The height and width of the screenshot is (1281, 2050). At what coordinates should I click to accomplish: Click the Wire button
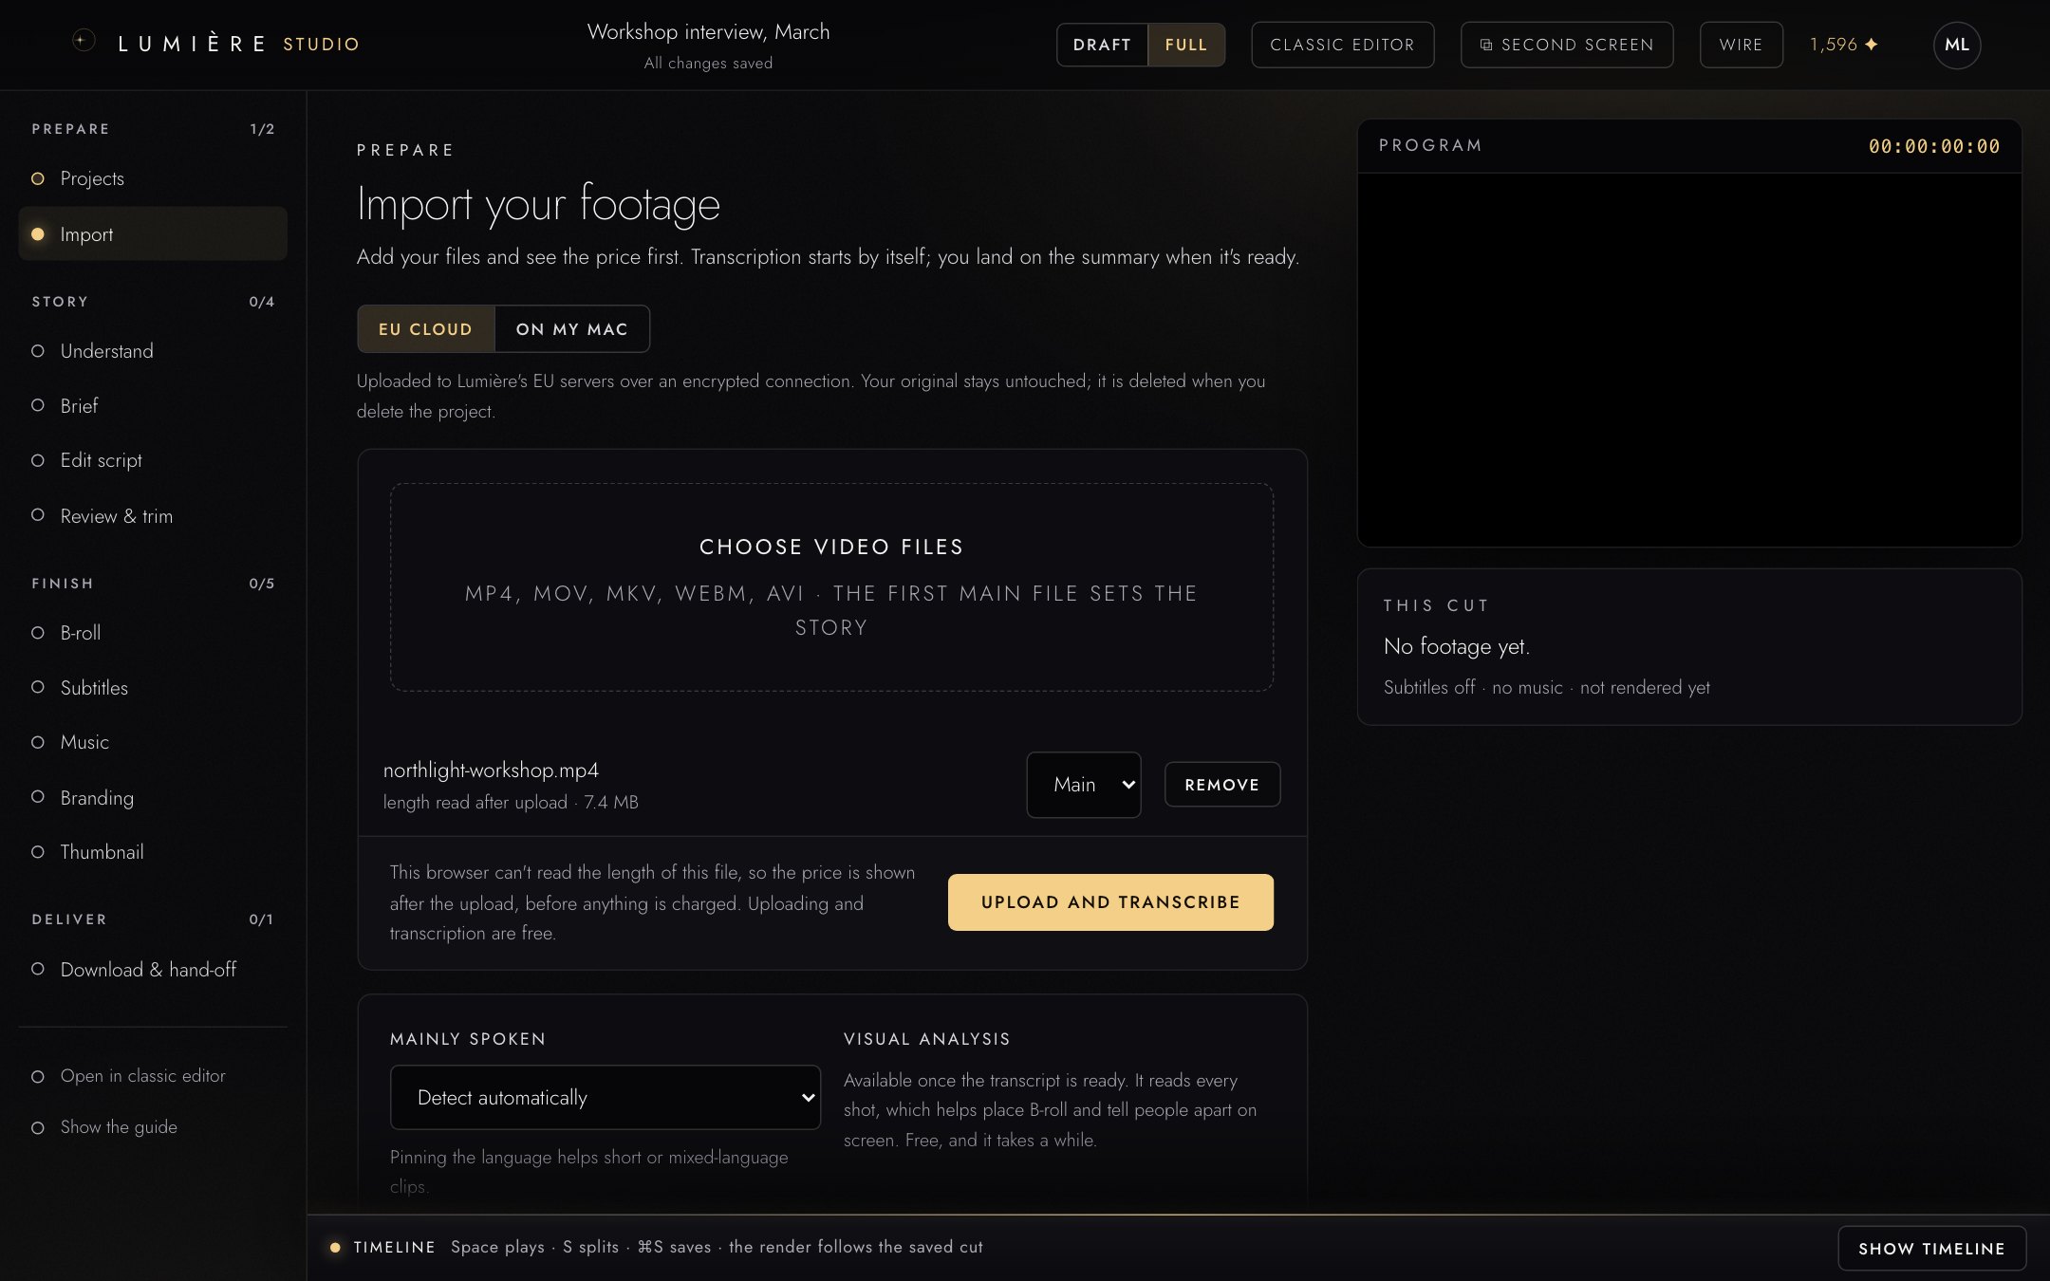pos(1741,45)
